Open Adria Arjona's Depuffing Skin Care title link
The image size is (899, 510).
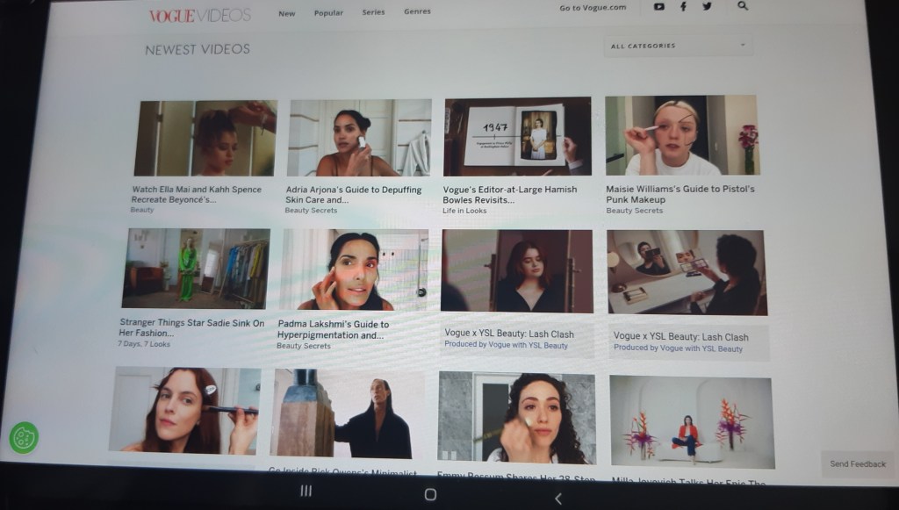(x=354, y=194)
